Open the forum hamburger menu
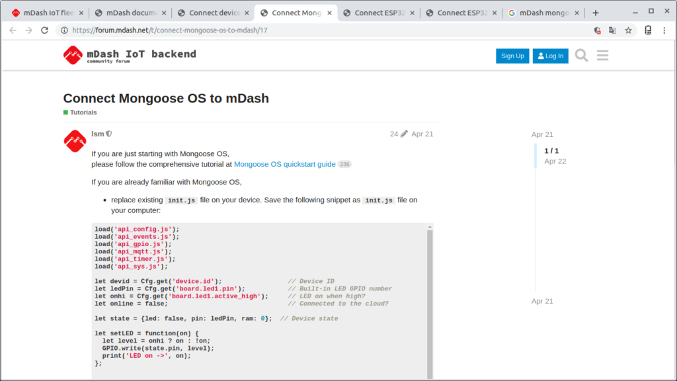 (603, 56)
